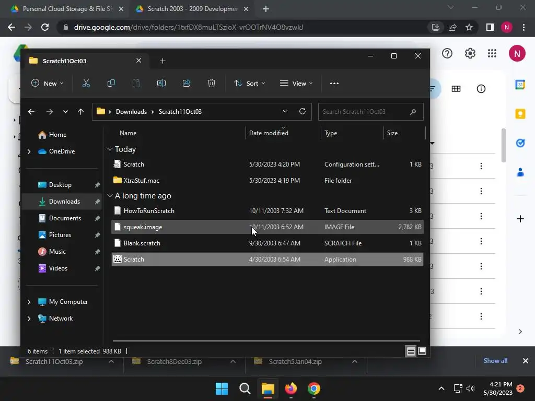Add a new File Explorer tab
535x401 pixels.
163,61
